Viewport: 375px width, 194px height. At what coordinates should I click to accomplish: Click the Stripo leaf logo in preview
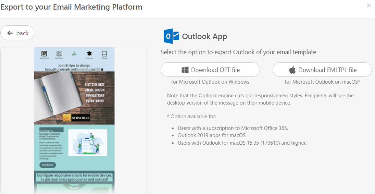coord(74,54)
